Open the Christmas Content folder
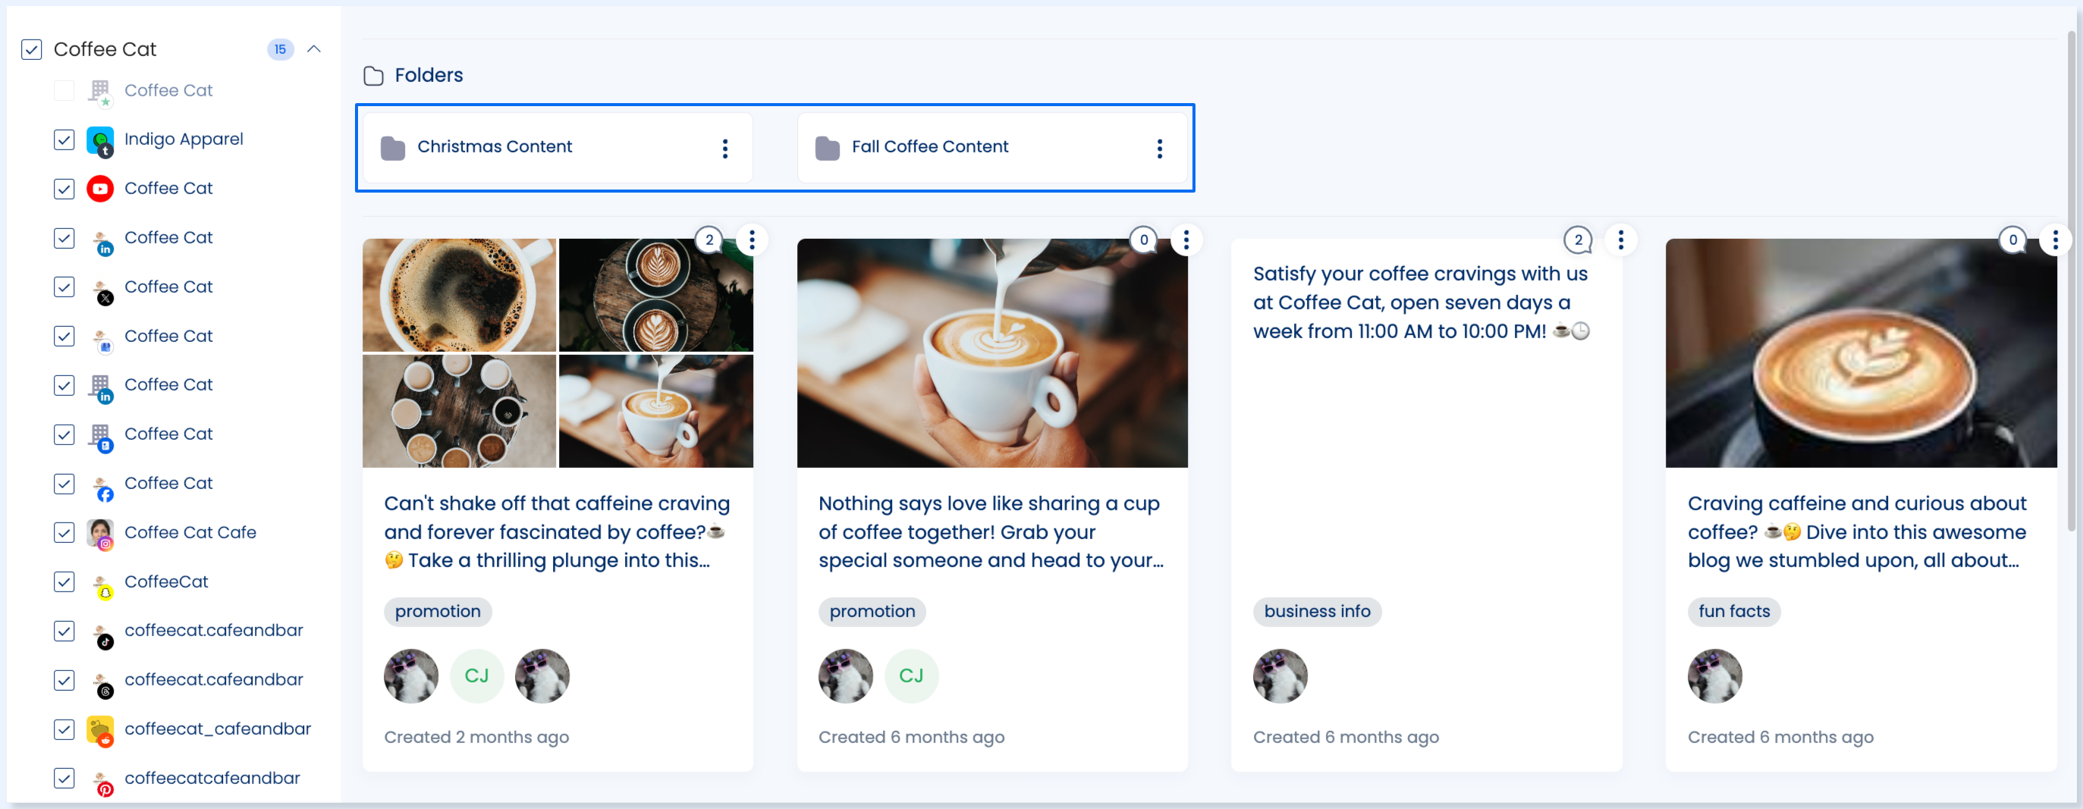Image resolution: width=2083 pixels, height=809 pixels. pyautogui.click(x=494, y=147)
